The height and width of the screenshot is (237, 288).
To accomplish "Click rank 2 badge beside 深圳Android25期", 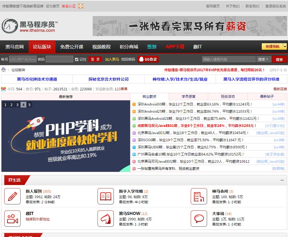I will (x=134, y=111).
